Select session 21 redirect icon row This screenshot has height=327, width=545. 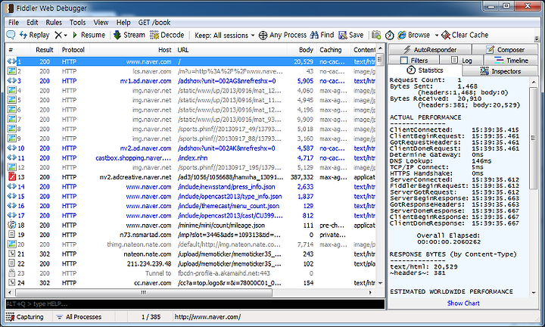pos(12,254)
